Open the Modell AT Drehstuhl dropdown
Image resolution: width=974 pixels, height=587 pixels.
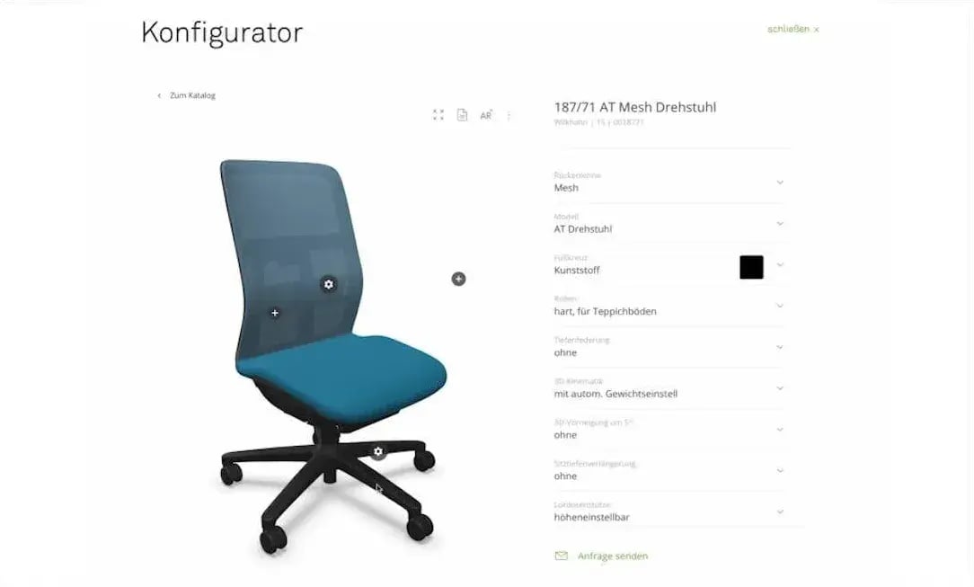(669, 223)
